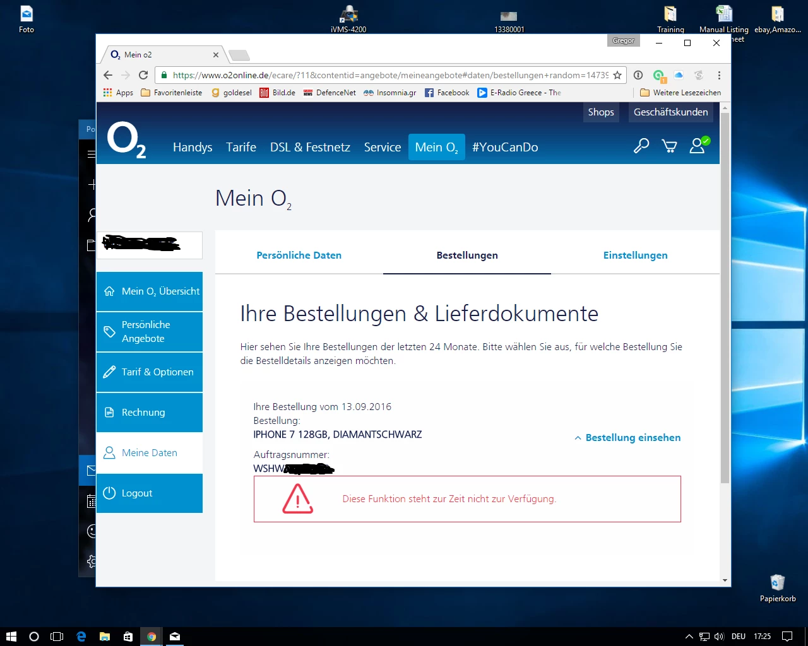Open the Papierkorb recycle bin
The image size is (808, 646).
[x=778, y=589]
